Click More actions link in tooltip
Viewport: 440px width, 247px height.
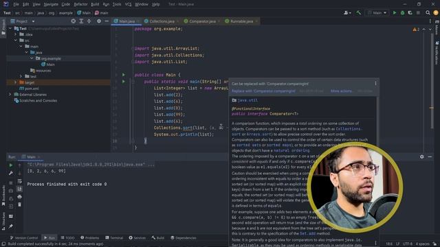tap(342, 91)
